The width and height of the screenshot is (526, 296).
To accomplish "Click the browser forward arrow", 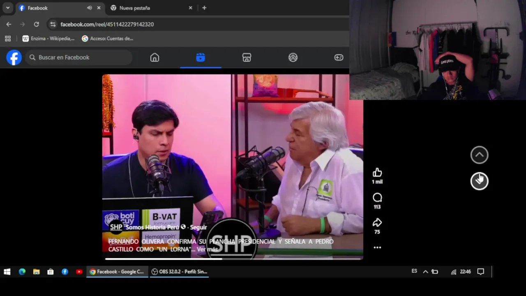I will coord(23,24).
